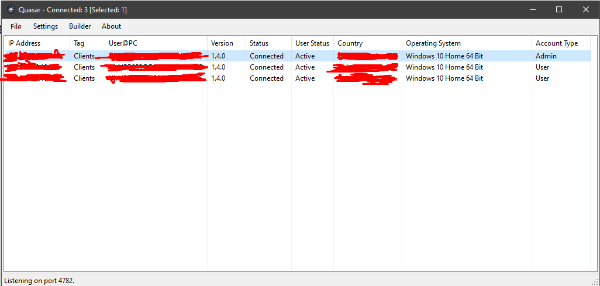Minimize the Quasar window
This screenshot has height=286, width=600.
532,9
